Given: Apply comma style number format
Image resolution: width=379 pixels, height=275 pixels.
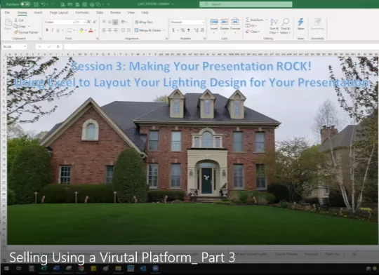Looking at the screenshot, I should [189, 30].
